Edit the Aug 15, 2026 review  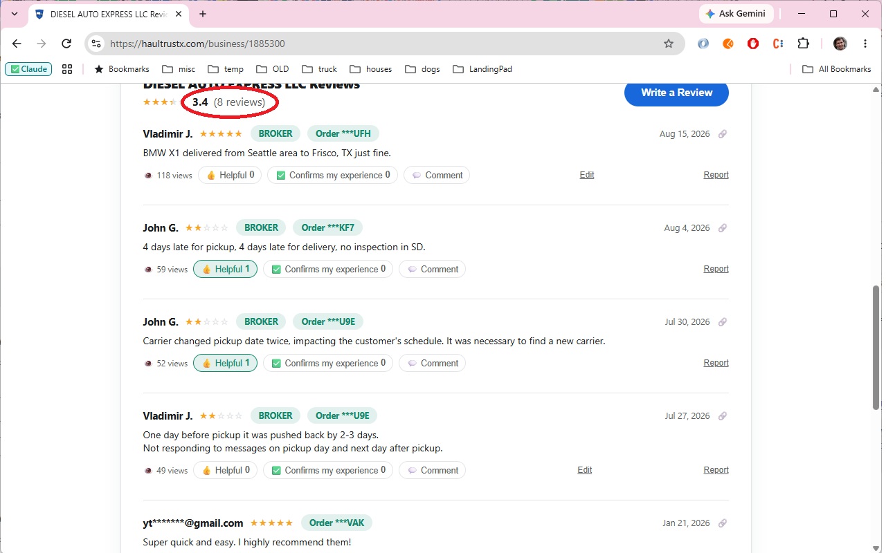click(587, 175)
